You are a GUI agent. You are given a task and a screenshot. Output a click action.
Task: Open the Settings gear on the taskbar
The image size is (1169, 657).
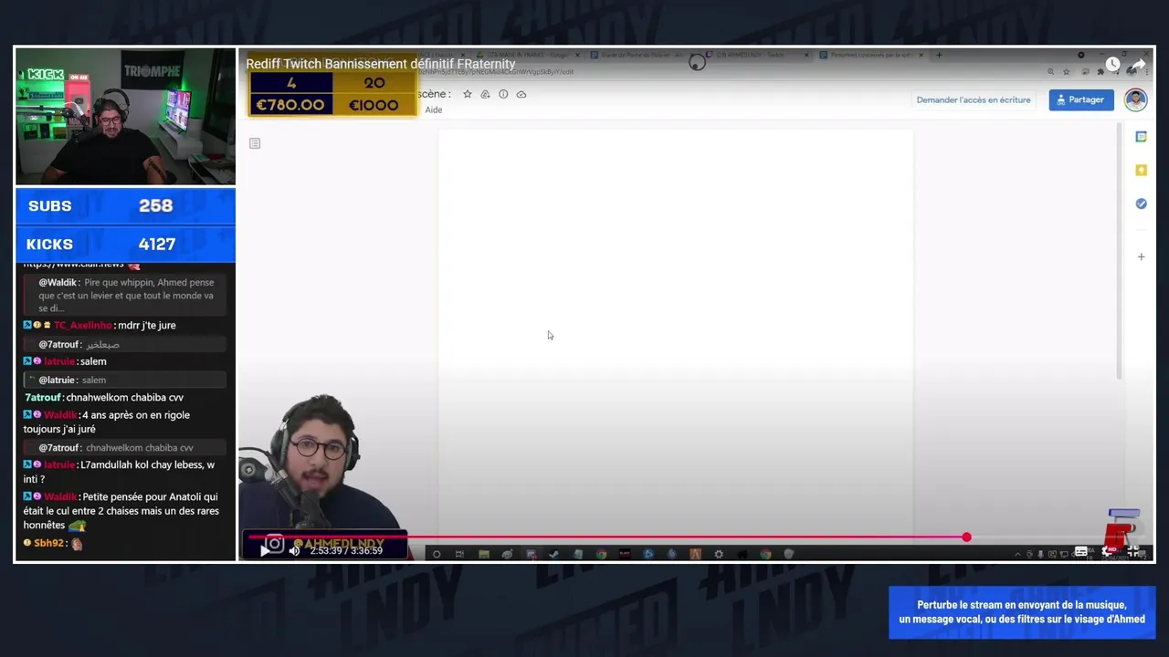719,554
